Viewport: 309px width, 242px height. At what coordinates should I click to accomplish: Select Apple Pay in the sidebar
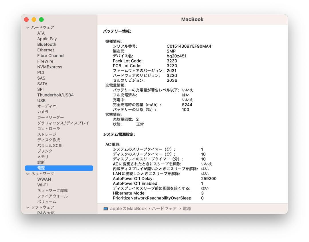47,39
